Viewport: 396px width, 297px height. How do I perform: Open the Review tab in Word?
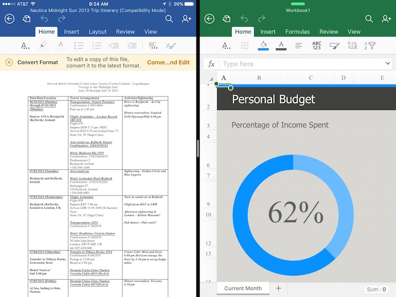tap(125, 32)
